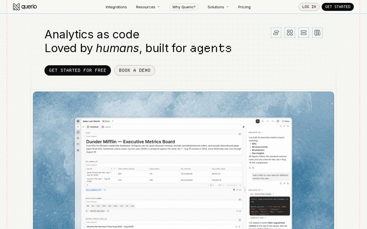Click the search icon below the kpi_summary_df table
The width and height of the screenshot is (367, 229).
pyautogui.click(x=87, y=185)
